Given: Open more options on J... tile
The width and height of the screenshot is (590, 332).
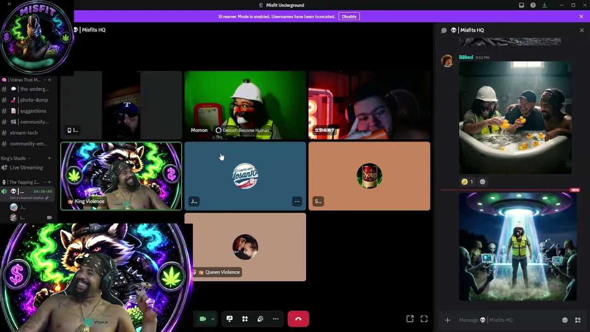Looking at the screenshot, I should (x=297, y=202).
